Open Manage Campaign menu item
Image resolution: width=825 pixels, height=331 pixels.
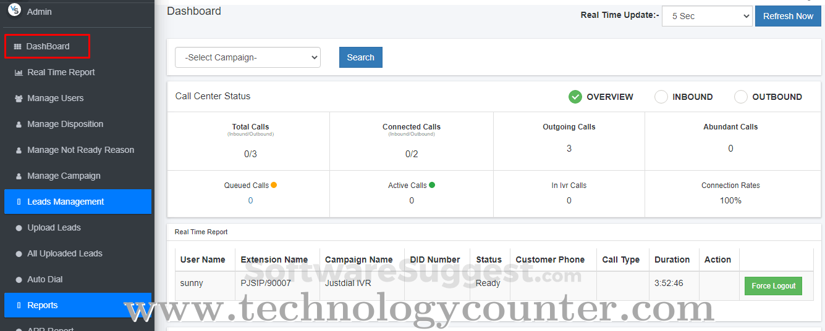pos(64,176)
